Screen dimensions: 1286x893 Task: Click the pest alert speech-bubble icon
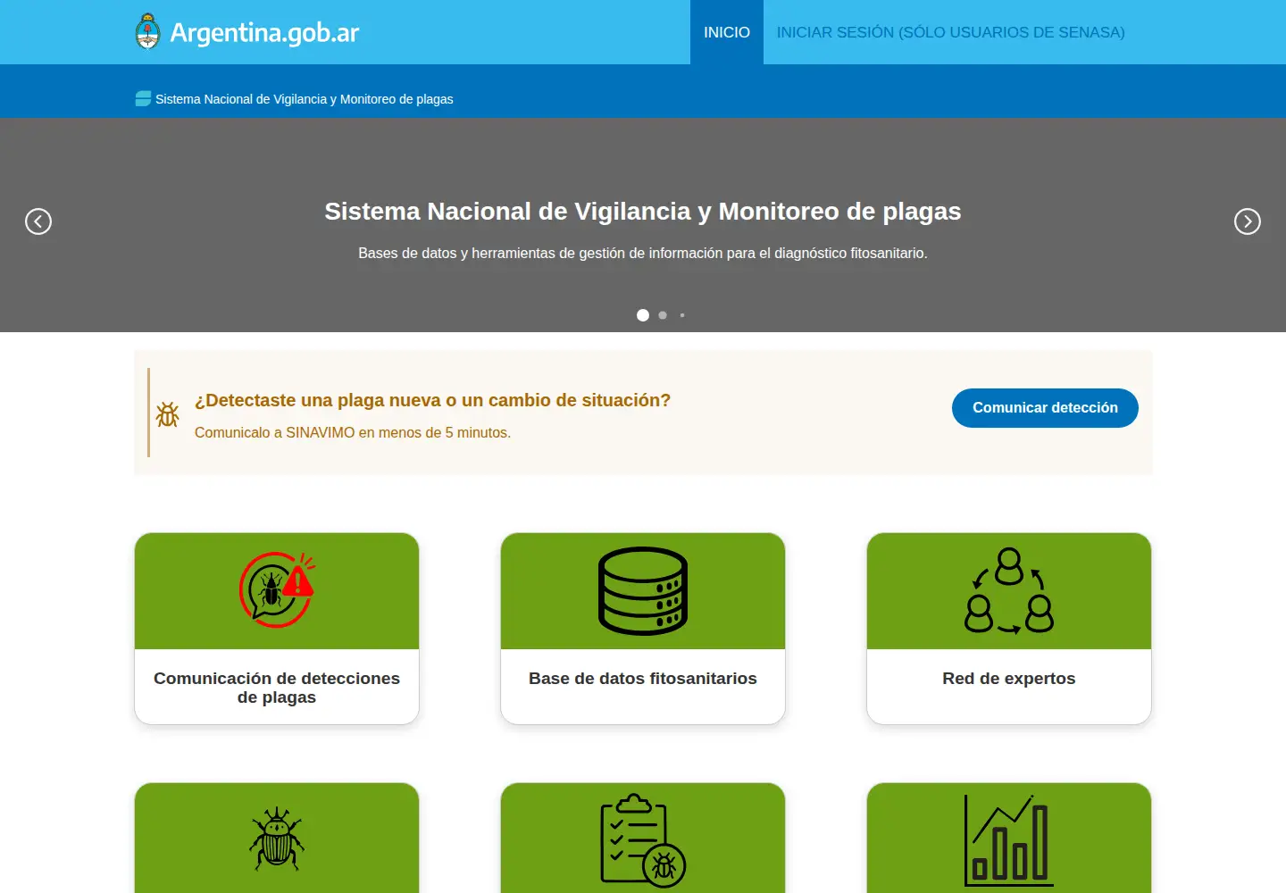click(x=277, y=589)
